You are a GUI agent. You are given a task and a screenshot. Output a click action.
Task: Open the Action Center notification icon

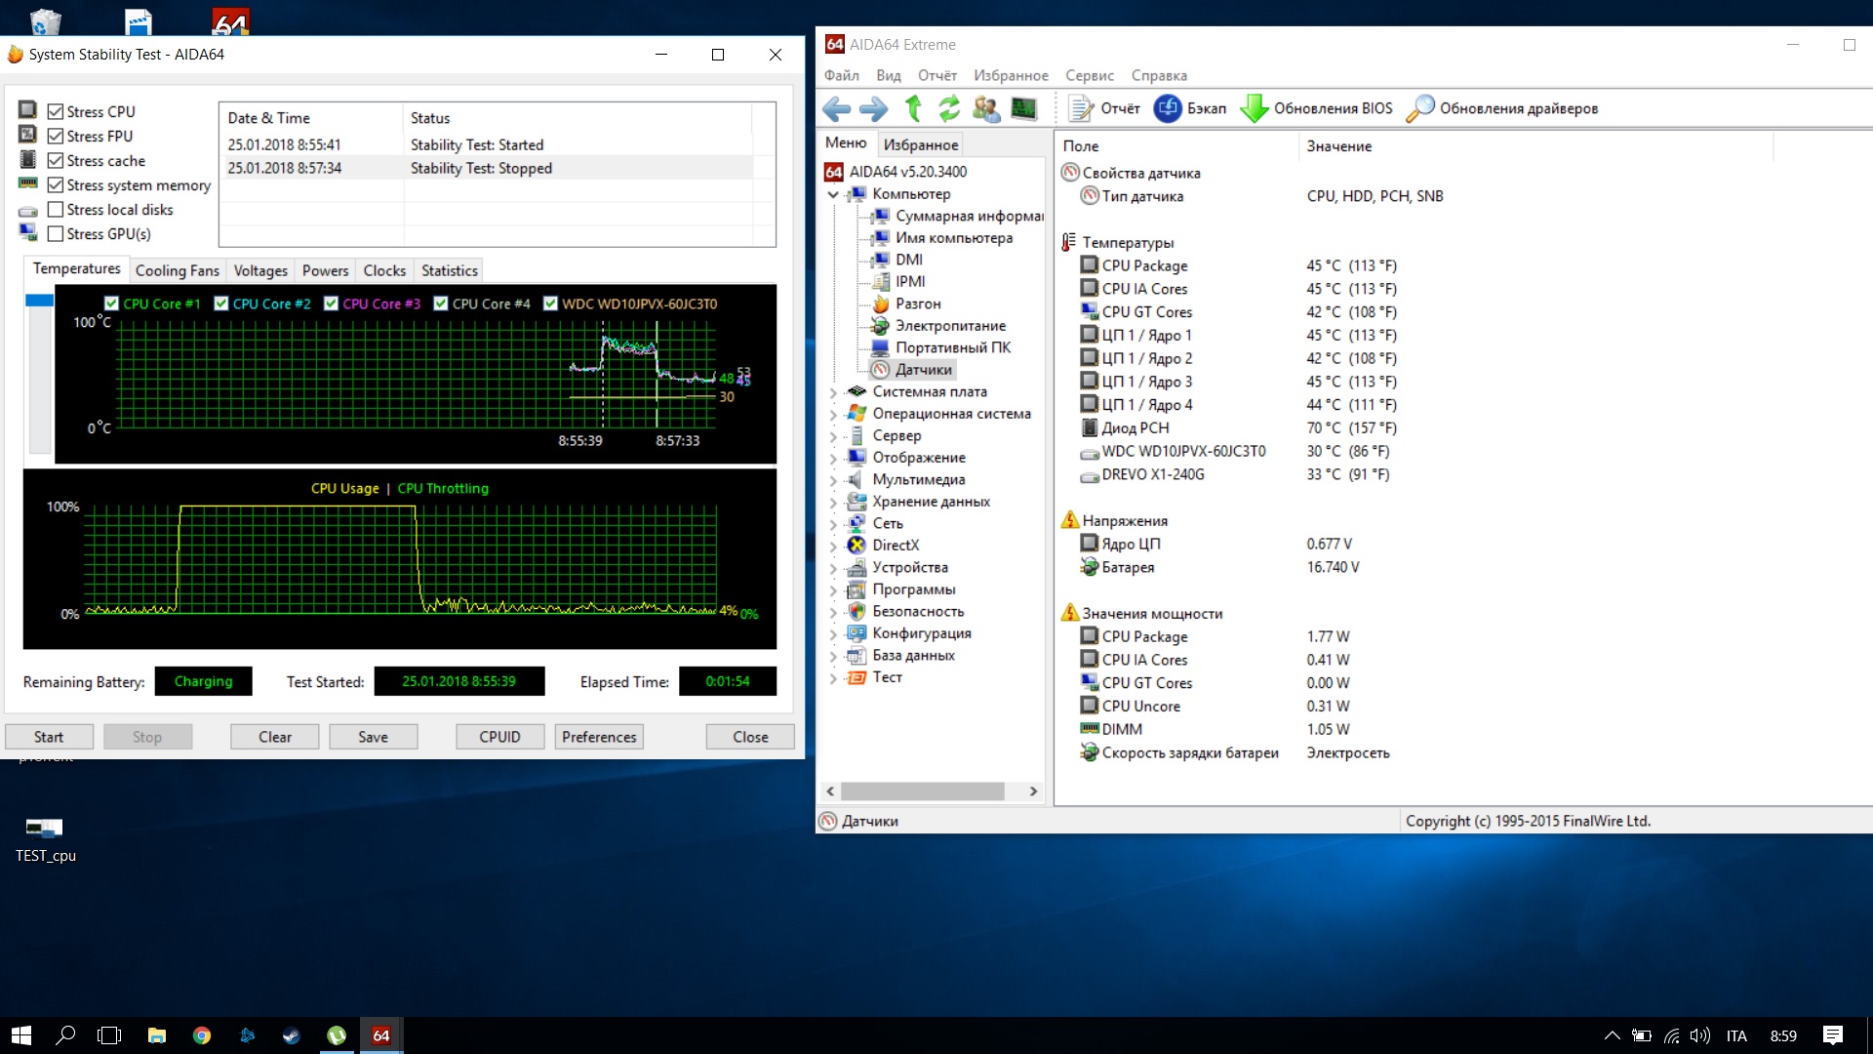coord(1833,1035)
